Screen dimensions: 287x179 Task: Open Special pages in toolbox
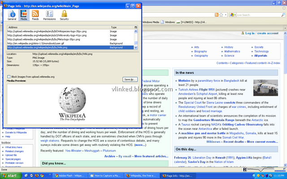[13, 159]
